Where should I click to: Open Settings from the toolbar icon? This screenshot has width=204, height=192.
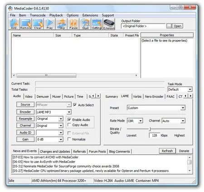point(97,24)
